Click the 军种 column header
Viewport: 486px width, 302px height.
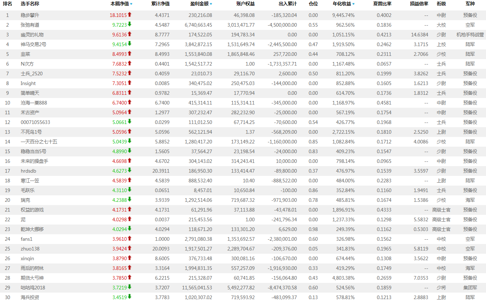pos(470,4)
